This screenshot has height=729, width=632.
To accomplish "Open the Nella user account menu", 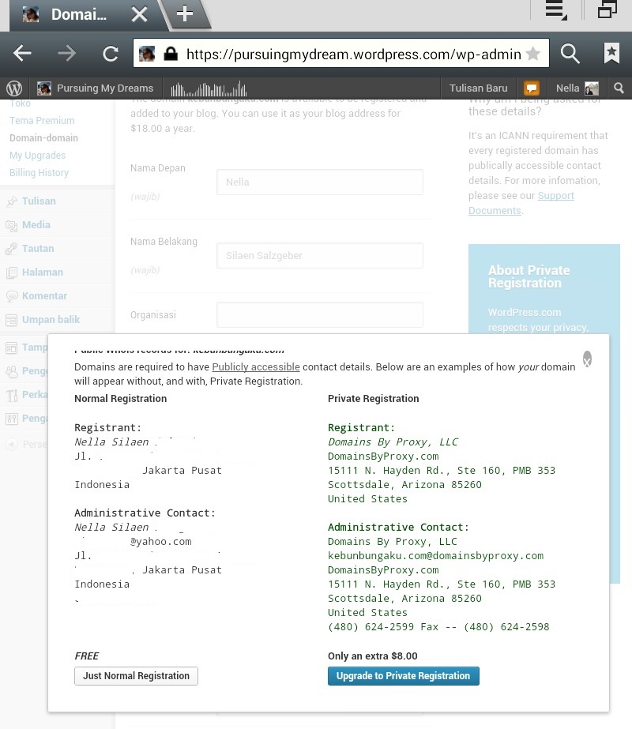I will tap(577, 88).
